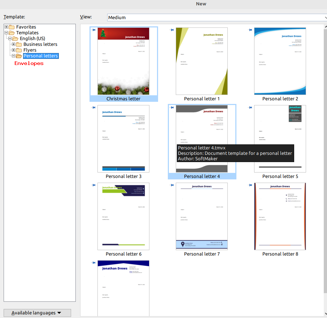The image size is (327, 318).
Task: Select the Personal letters folder
Action: click(40, 56)
